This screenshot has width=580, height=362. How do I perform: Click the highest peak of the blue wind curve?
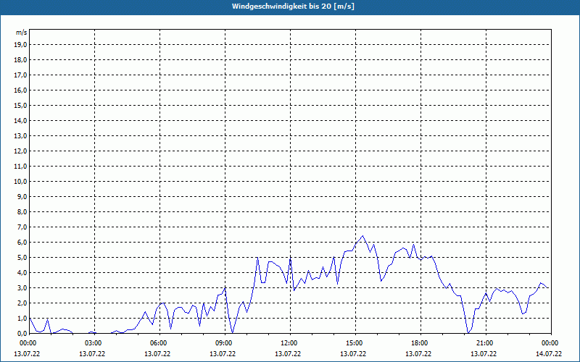362,236
